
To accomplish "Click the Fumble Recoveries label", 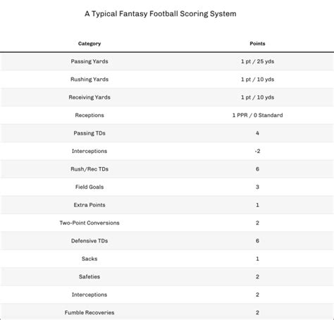I will 89,313.
